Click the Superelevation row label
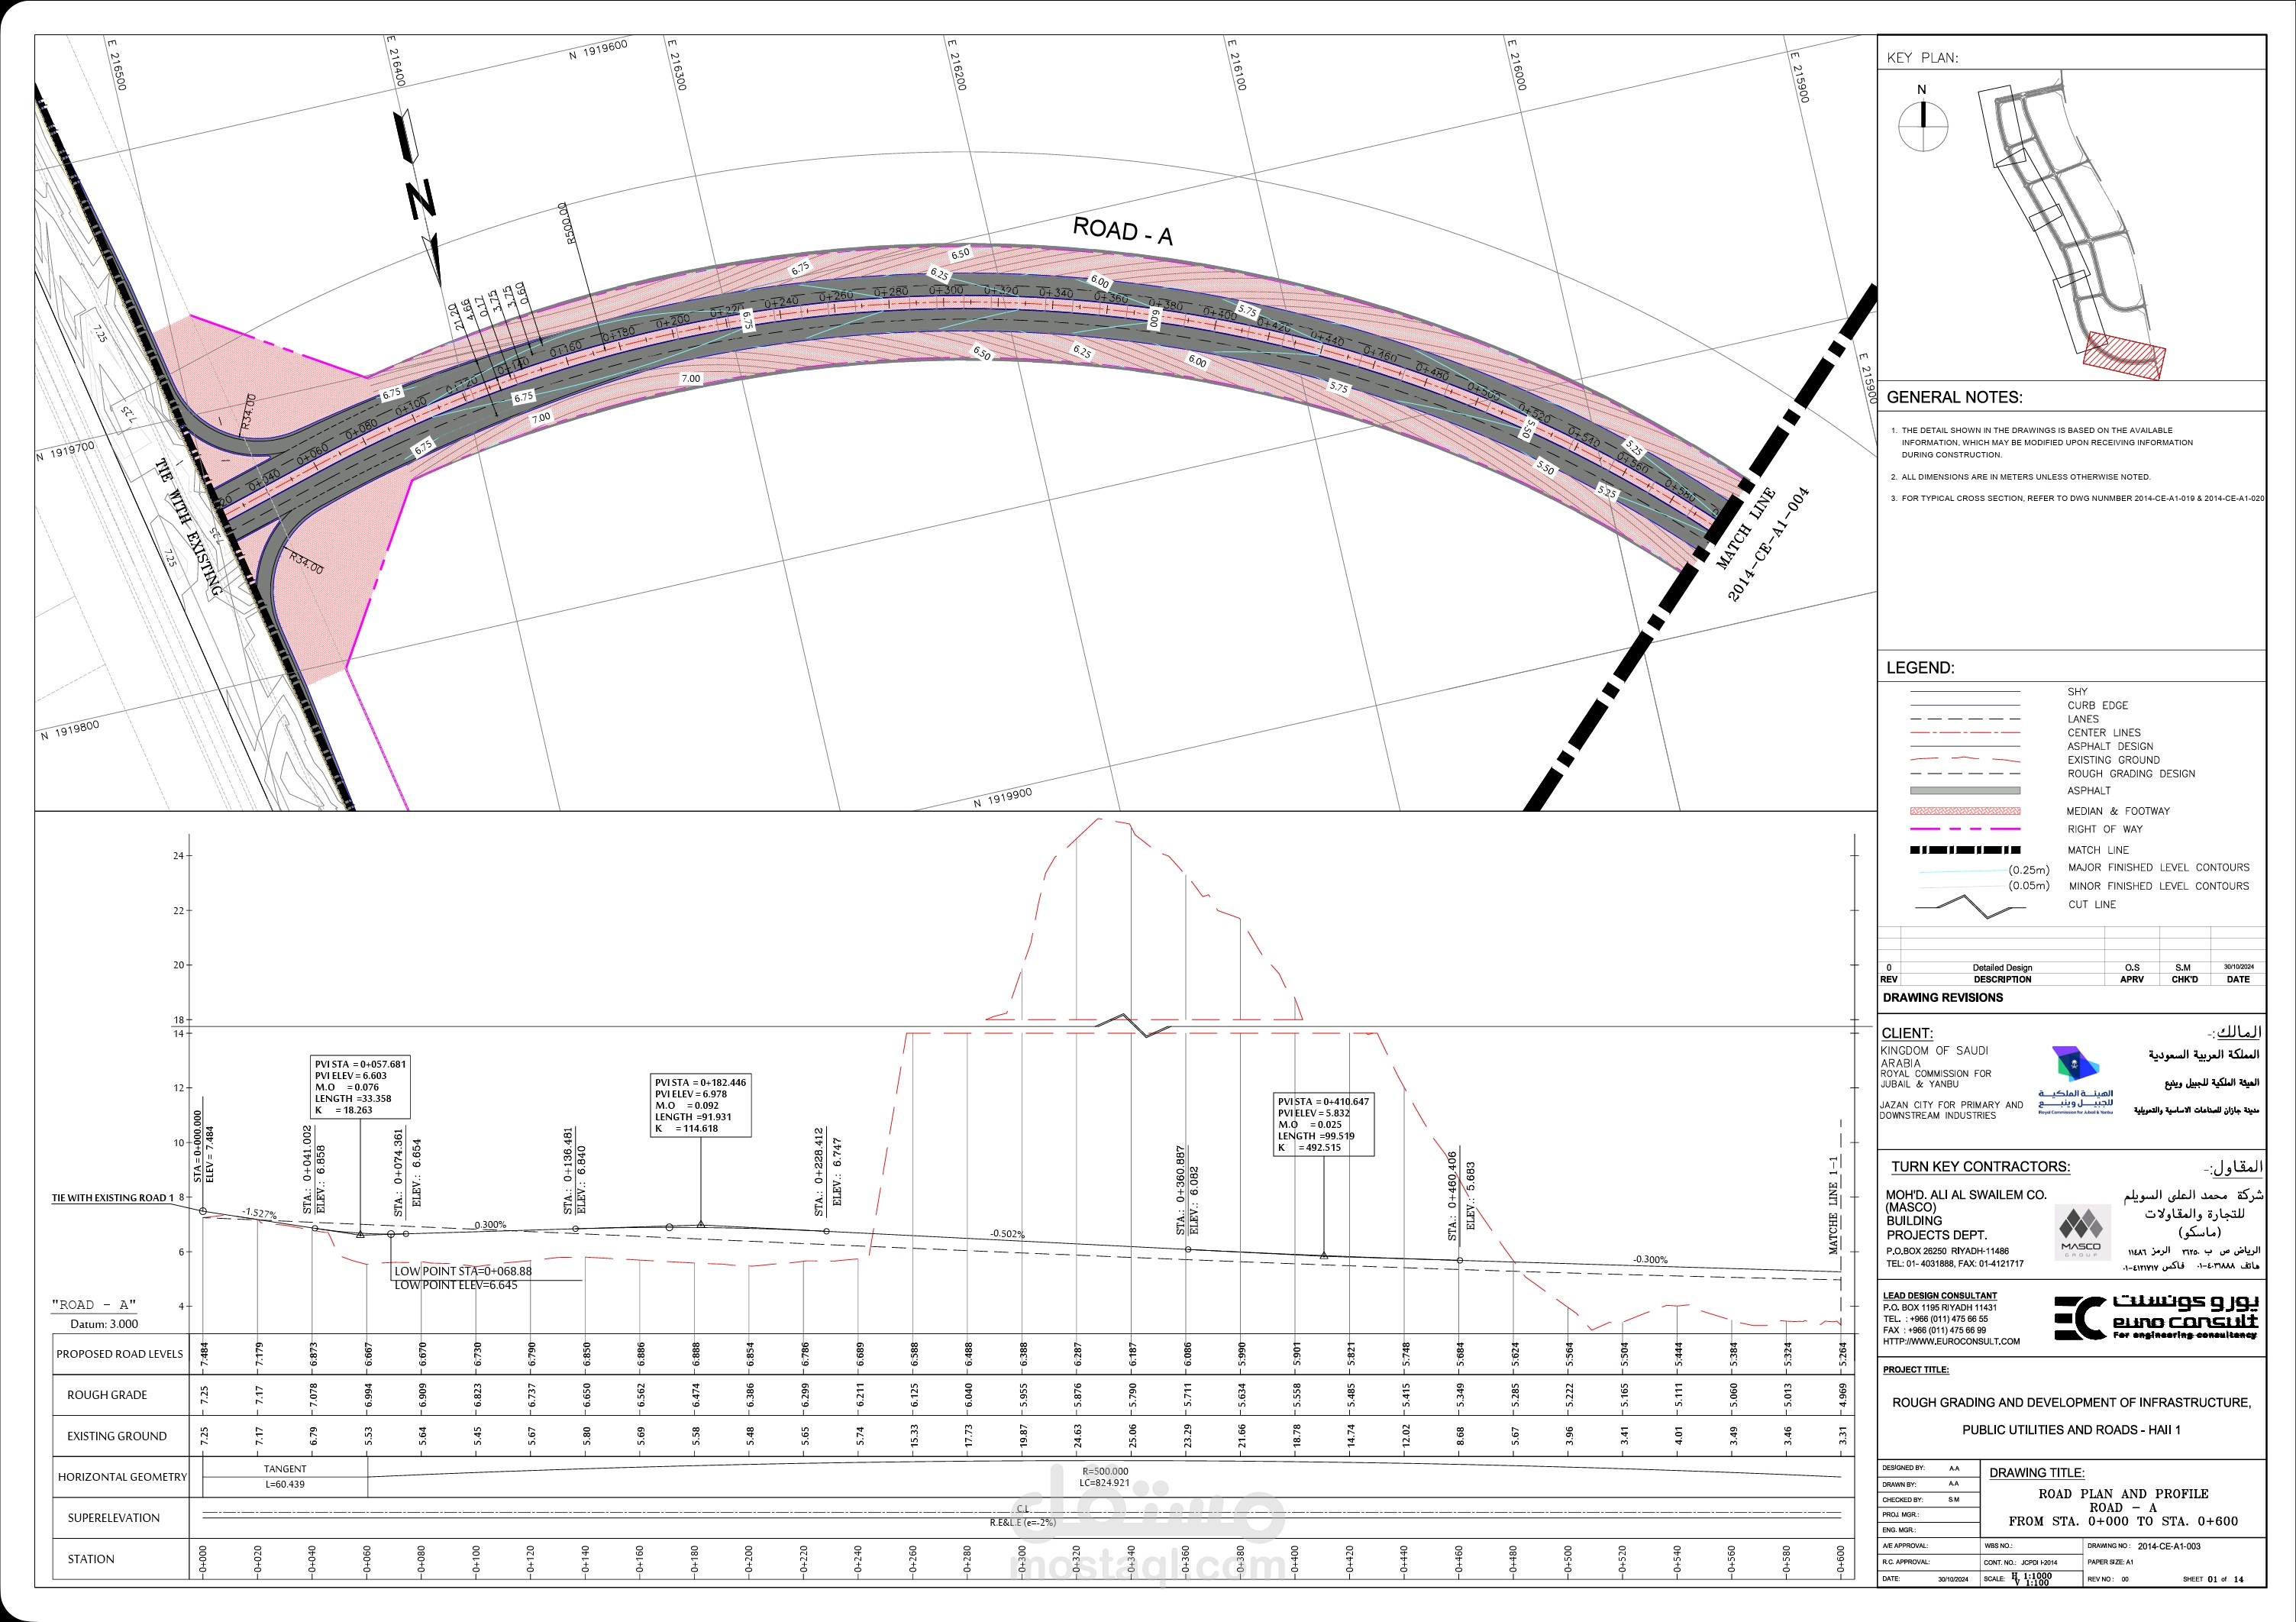 pos(113,1517)
